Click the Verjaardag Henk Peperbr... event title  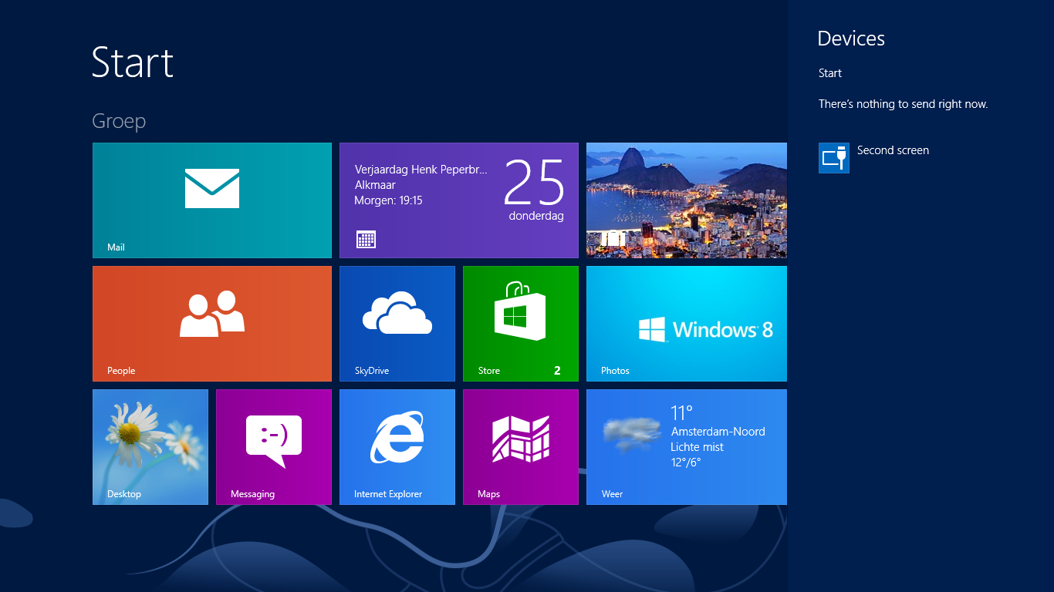click(421, 170)
